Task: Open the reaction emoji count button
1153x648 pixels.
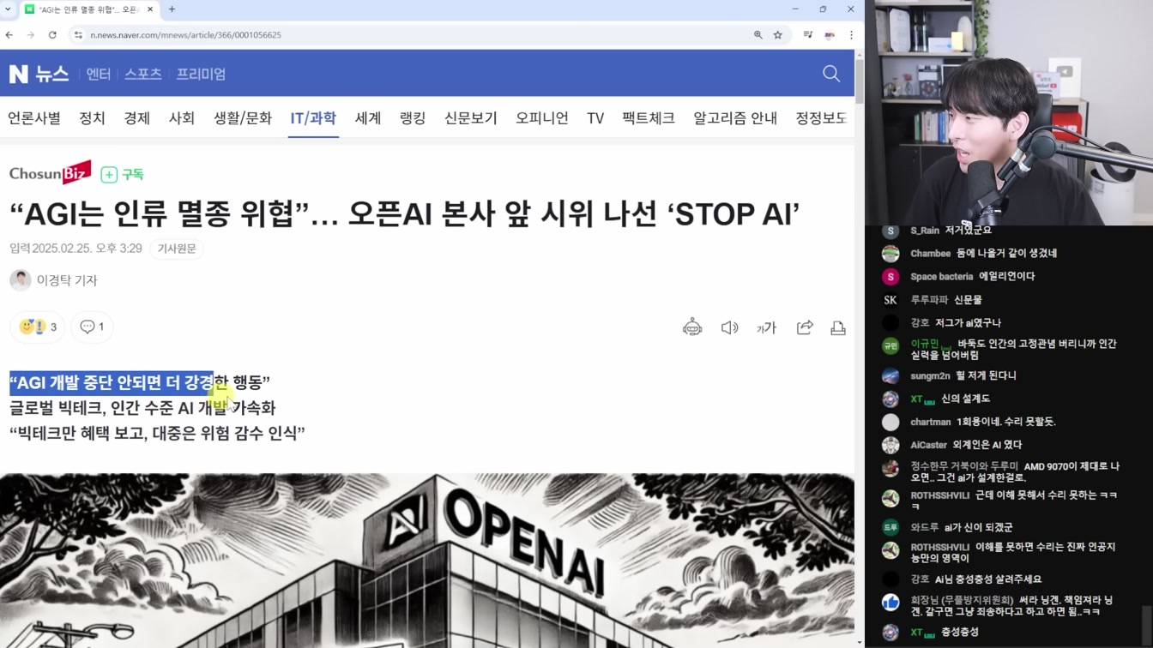Action: [x=38, y=327]
